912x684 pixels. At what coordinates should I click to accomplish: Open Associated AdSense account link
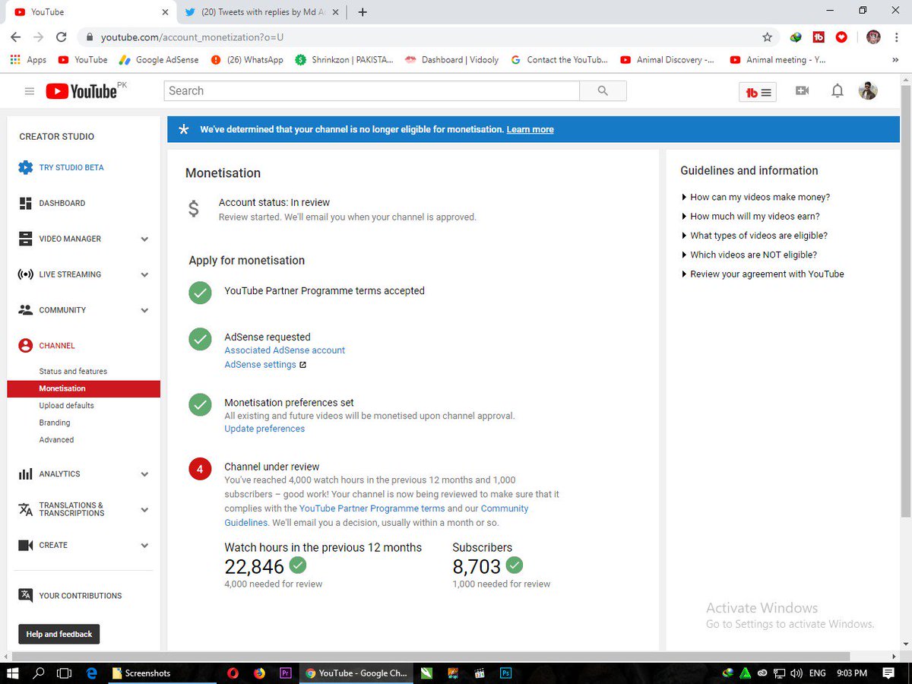click(x=285, y=350)
